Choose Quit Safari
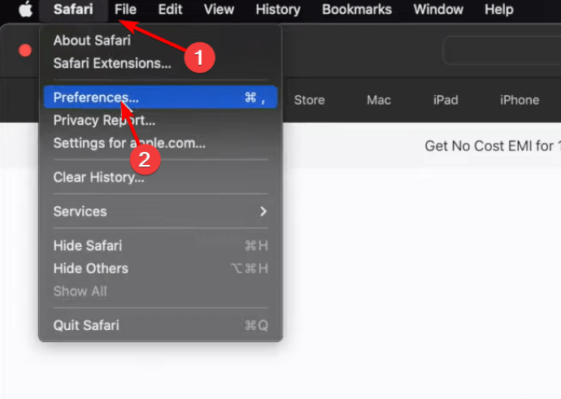Screen dimensions: 561x399 160,325
